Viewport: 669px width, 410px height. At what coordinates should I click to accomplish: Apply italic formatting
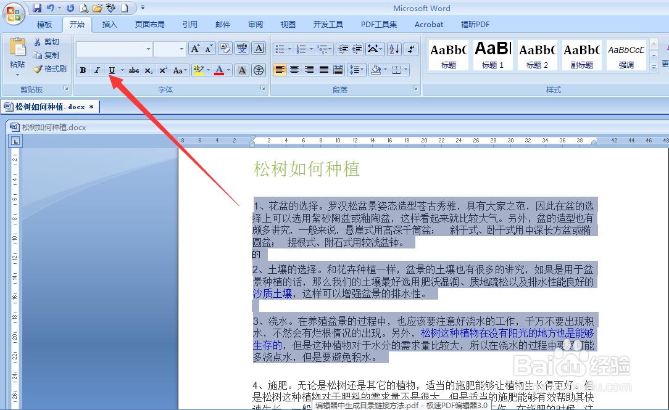97,70
